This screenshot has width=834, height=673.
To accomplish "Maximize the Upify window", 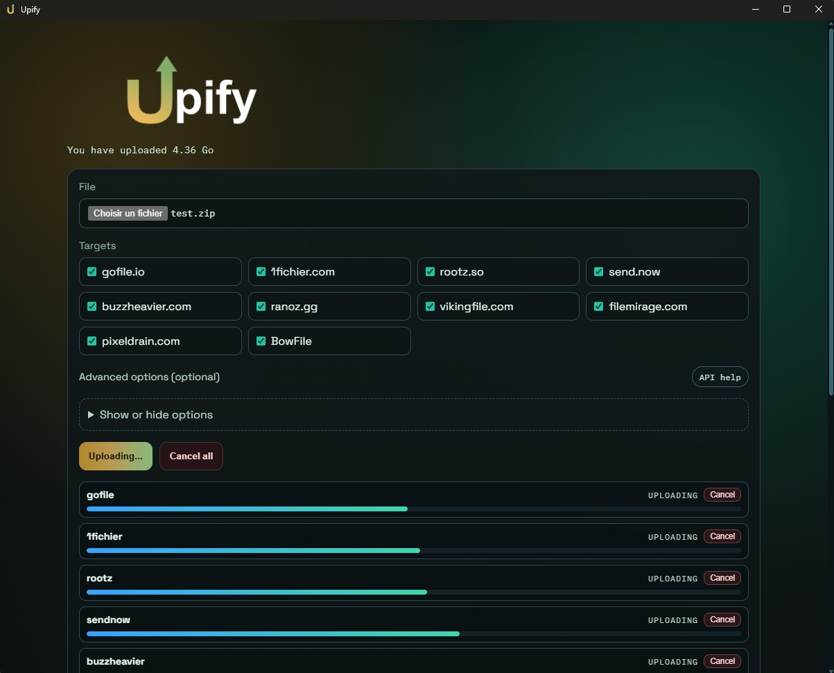I will [x=787, y=10].
